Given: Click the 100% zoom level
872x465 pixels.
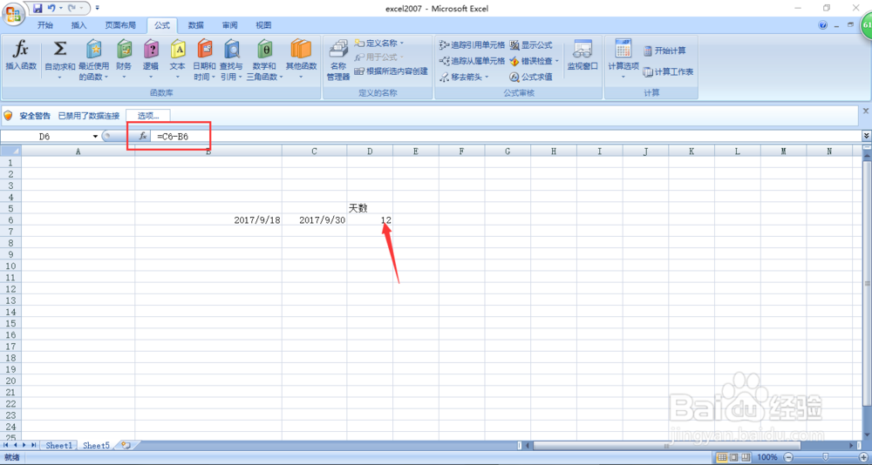Looking at the screenshot, I should point(767,457).
